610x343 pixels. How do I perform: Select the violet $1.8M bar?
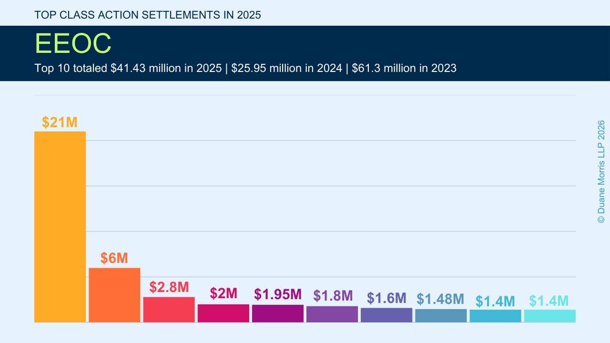332,314
